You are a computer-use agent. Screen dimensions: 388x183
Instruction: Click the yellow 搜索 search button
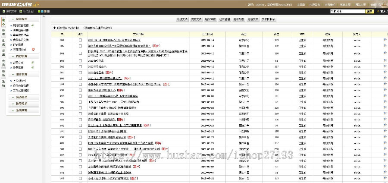pos(369,11)
